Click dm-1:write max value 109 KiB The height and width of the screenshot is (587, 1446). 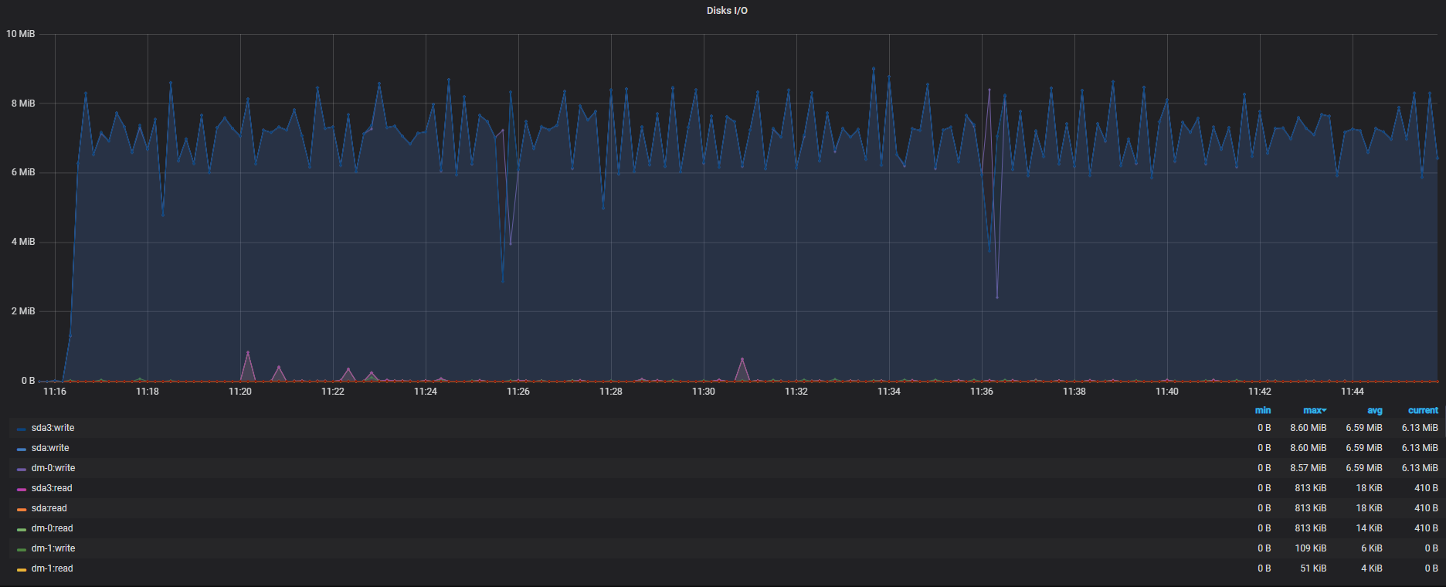[x=1310, y=548]
